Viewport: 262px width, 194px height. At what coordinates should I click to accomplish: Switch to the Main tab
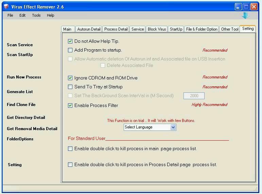click(x=68, y=29)
